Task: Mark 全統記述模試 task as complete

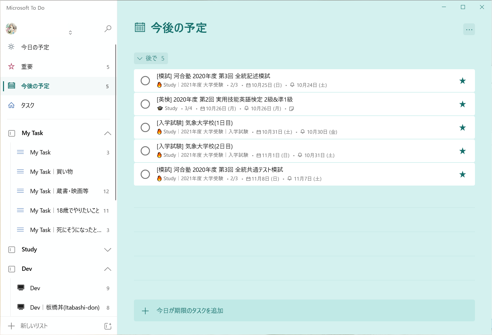Action: click(145, 81)
